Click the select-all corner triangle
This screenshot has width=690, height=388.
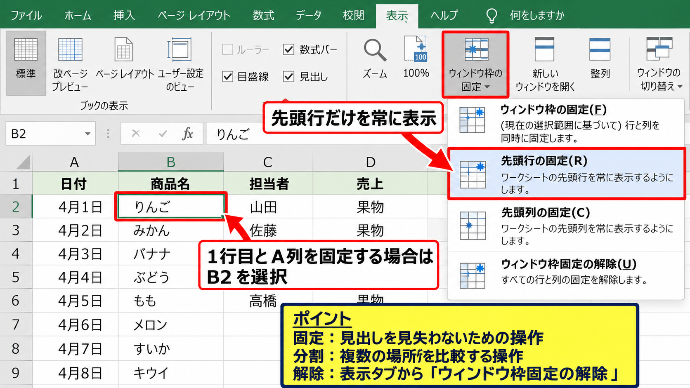pos(23,162)
